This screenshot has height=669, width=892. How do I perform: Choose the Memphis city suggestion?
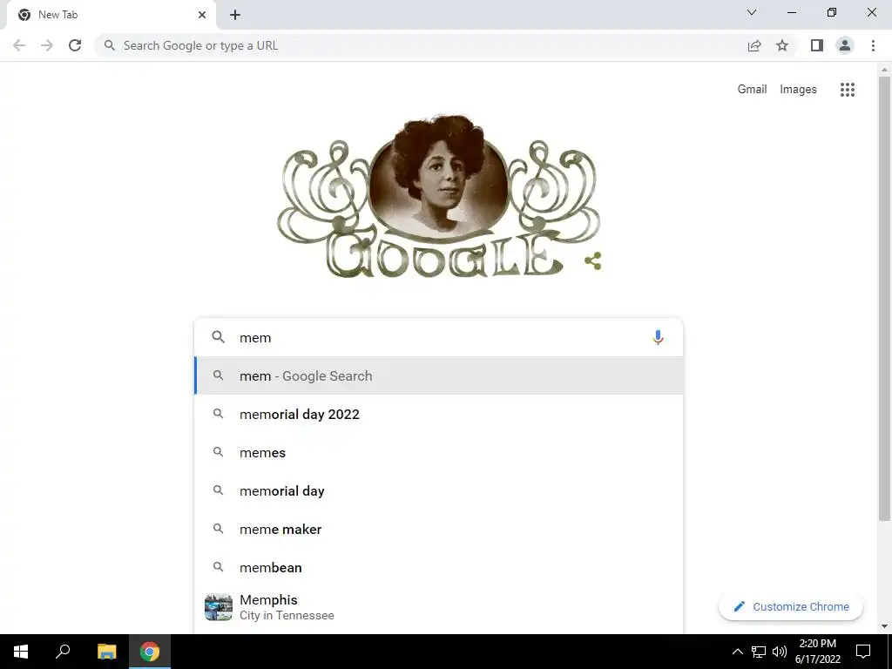(438, 607)
